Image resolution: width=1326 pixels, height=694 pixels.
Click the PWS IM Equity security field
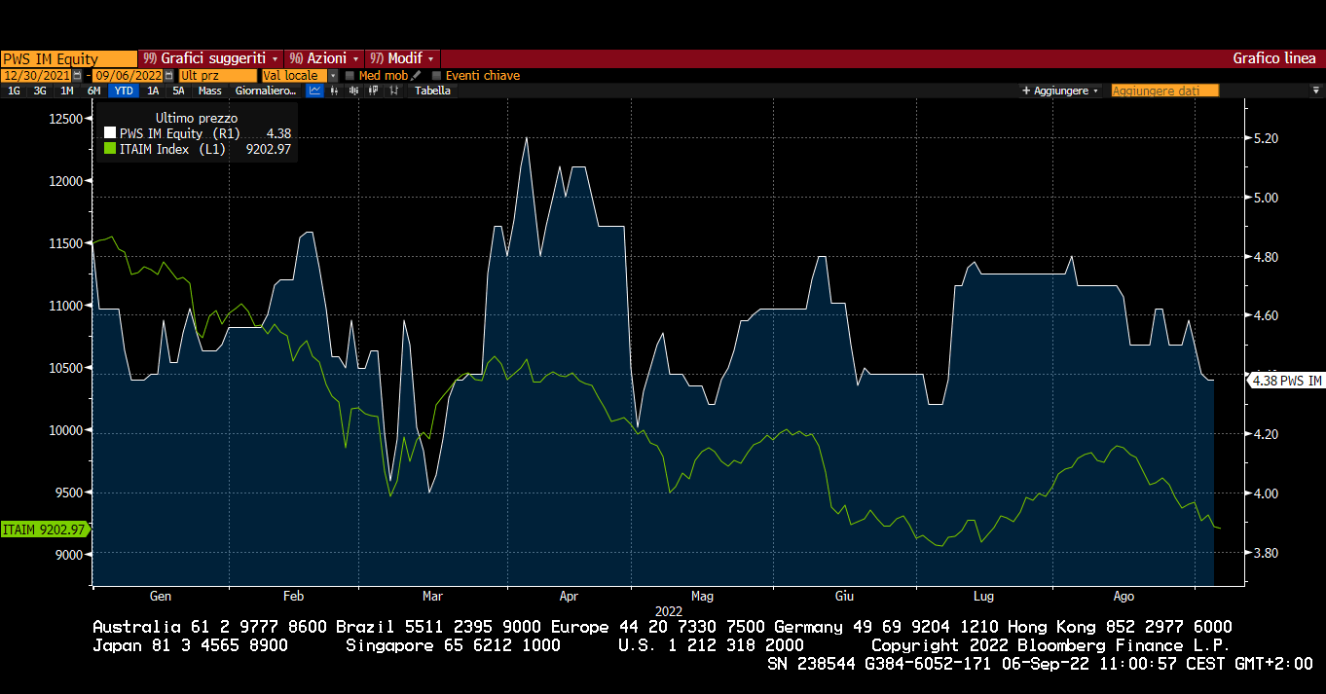[69, 58]
